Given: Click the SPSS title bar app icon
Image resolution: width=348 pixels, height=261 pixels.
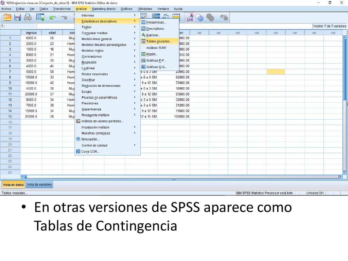Looking at the screenshot, I should (3, 3).
